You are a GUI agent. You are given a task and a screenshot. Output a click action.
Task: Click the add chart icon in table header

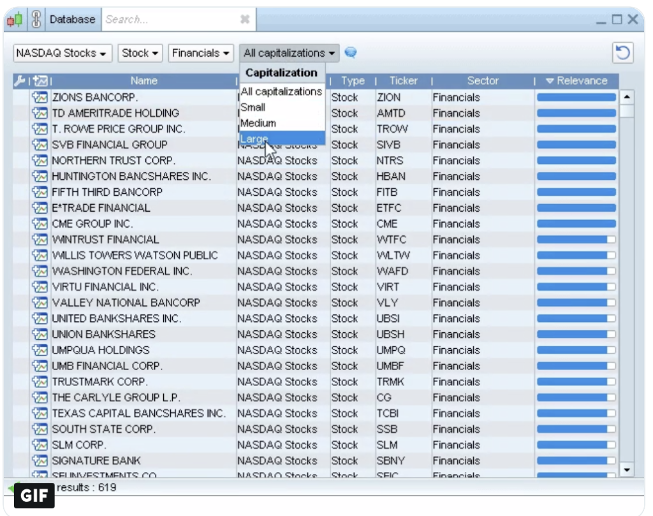[x=40, y=81]
